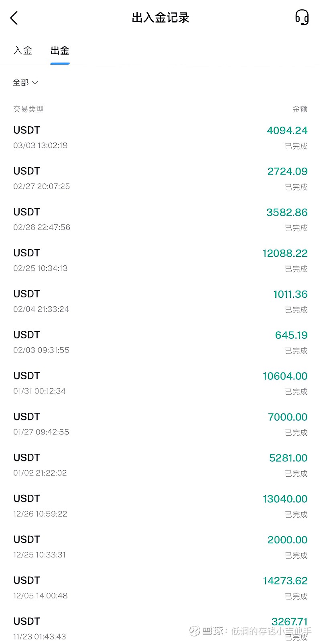This screenshot has height=641, width=321.
Task: Click the 金额 amount column header
Action: pyautogui.click(x=300, y=109)
